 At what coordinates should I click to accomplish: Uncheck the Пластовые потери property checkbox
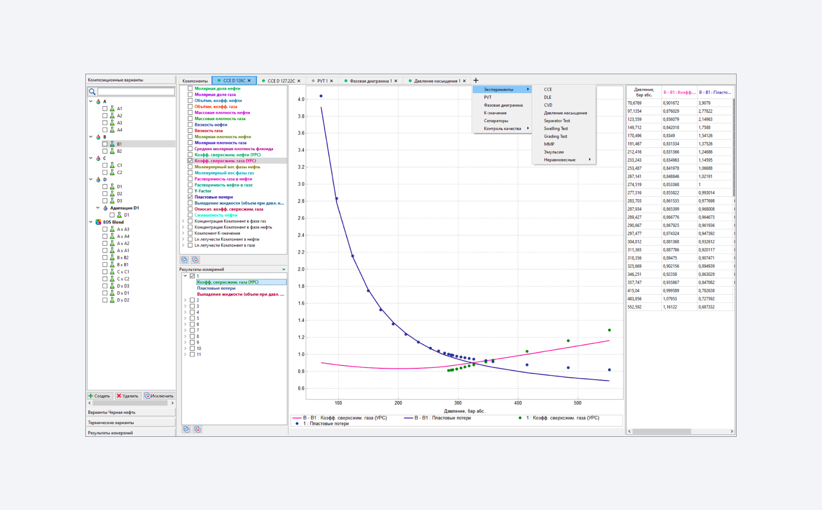pos(190,197)
